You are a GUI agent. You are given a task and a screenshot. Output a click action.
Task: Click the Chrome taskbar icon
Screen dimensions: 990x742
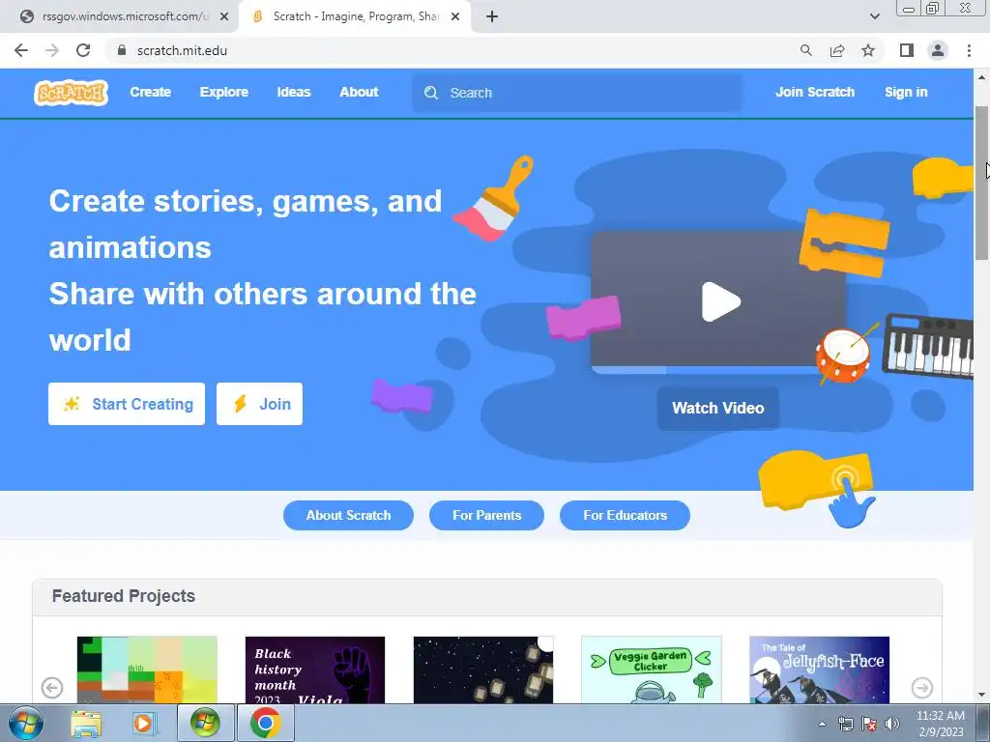[x=265, y=723]
